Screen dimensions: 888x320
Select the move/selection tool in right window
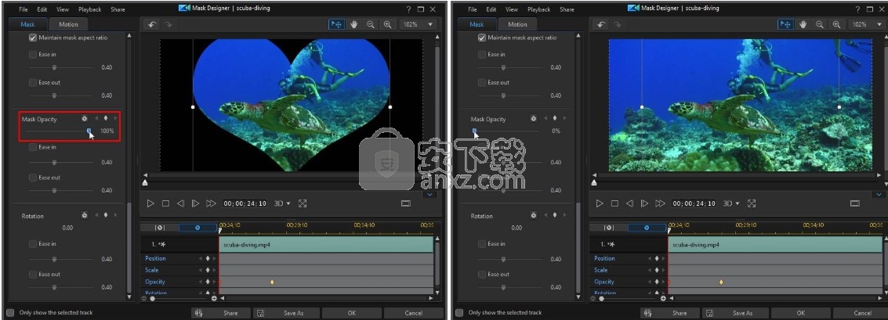pyautogui.click(x=785, y=24)
